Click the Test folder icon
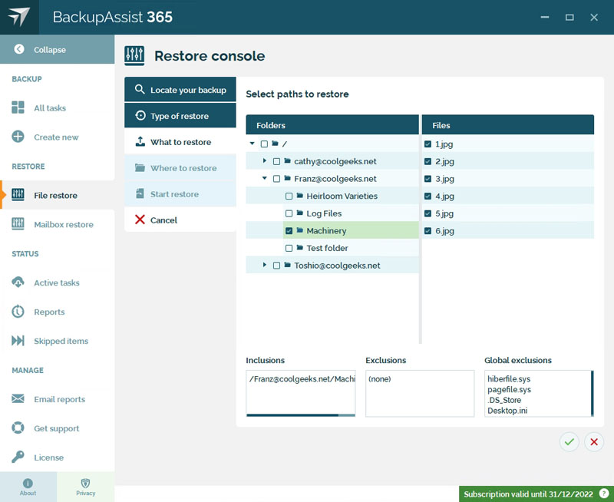Viewport: 614px width, 502px height. [300, 247]
